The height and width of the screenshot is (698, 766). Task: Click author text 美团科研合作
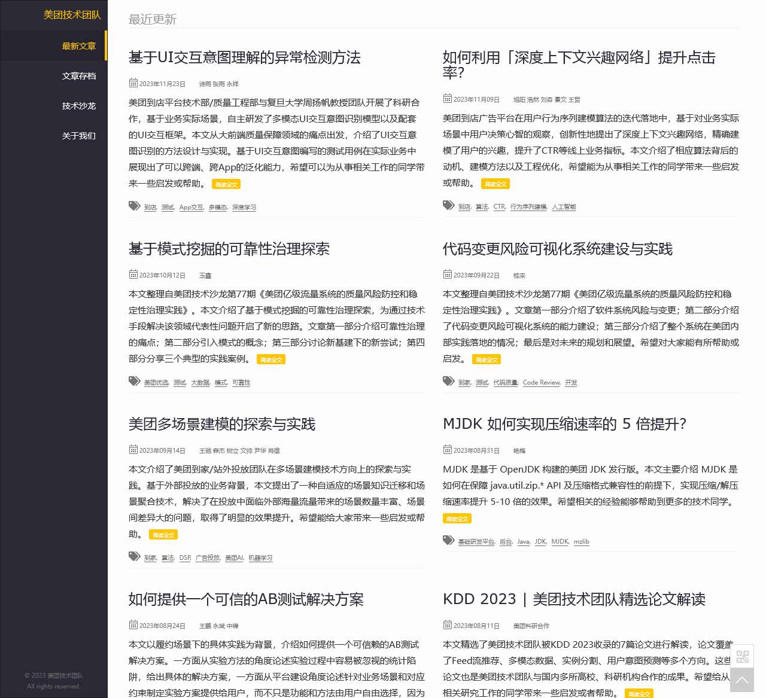tap(531, 626)
